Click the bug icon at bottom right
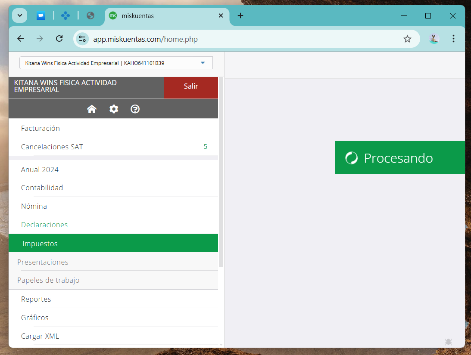Image resolution: width=471 pixels, height=355 pixels. click(x=448, y=342)
